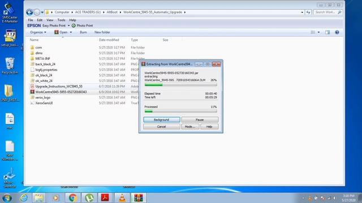Viewport: 362px width, 203px height.
Task: Select the mac desktop file icon
Action: (x=10, y=121)
